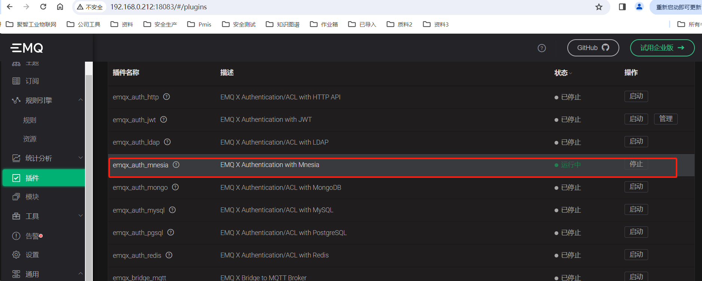Screen dimensions: 702x281
Task: Show help for emqx_auth_mysql plugin
Action: point(172,210)
